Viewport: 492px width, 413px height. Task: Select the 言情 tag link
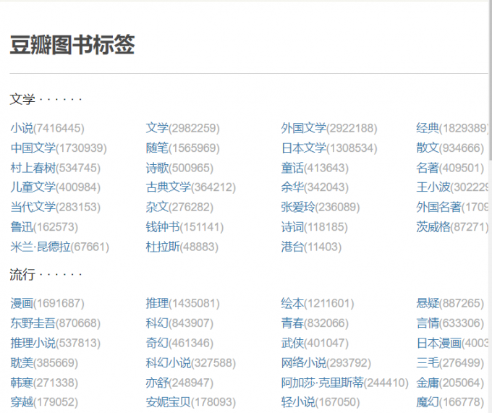(428, 323)
